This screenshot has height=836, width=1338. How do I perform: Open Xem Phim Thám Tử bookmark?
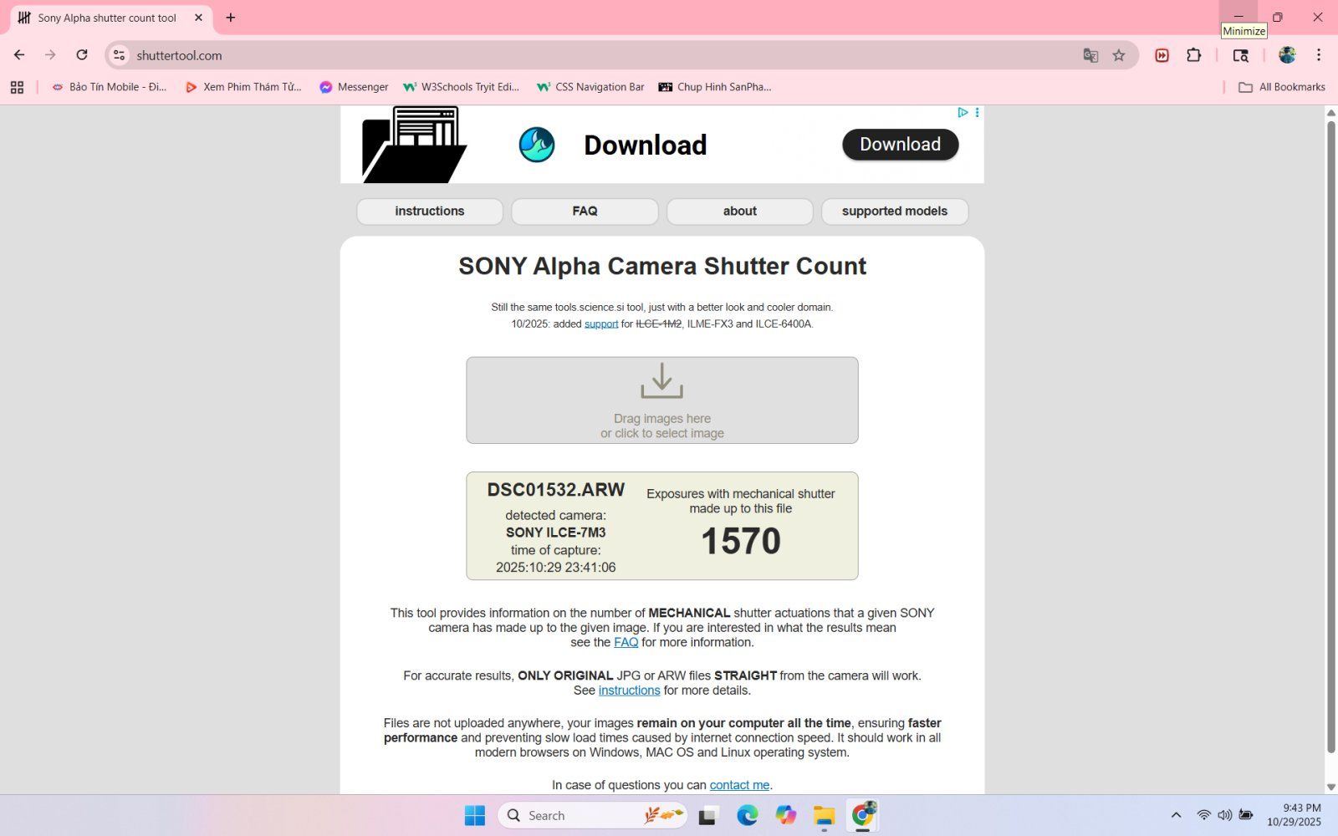[243, 87]
